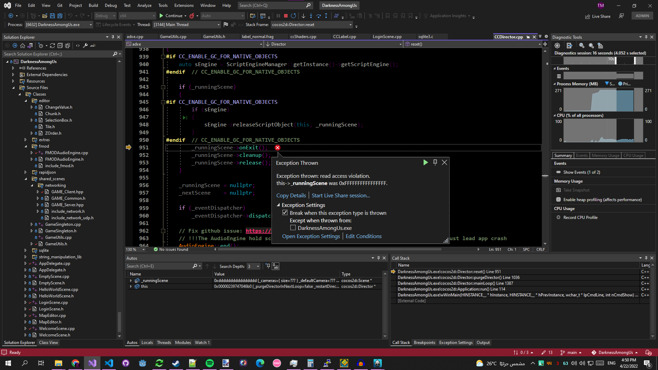This screenshot has width=658, height=370.
Task: Uncheck 'Break when this exception type is thrown'
Action: coord(285,212)
